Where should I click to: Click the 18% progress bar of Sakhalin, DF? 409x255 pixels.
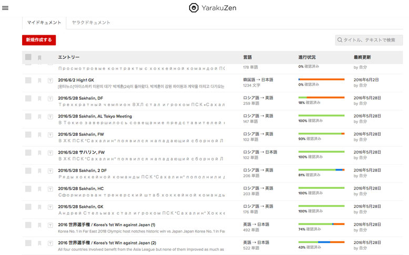(x=321, y=98)
